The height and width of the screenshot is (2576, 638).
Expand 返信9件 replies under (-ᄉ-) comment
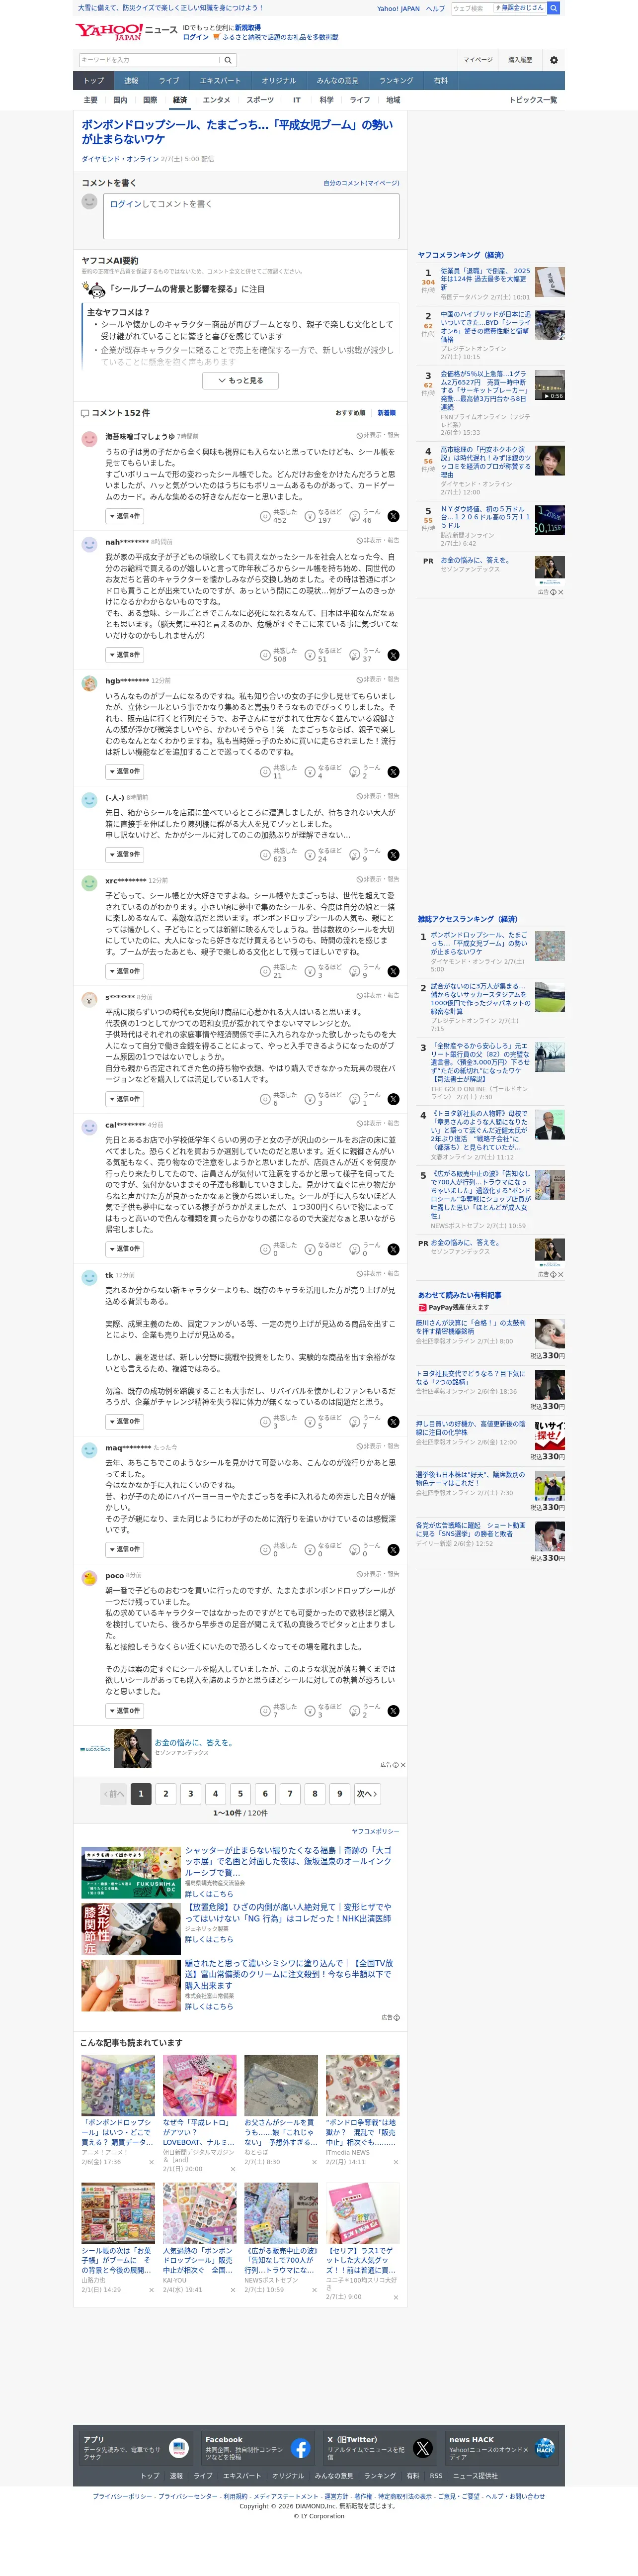125,855
